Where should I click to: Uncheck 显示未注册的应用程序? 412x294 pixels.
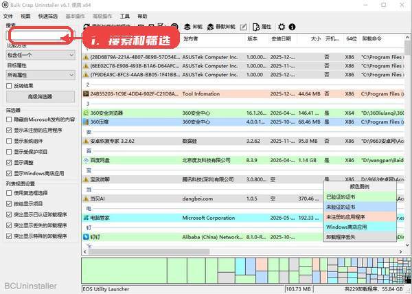tap(9, 131)
